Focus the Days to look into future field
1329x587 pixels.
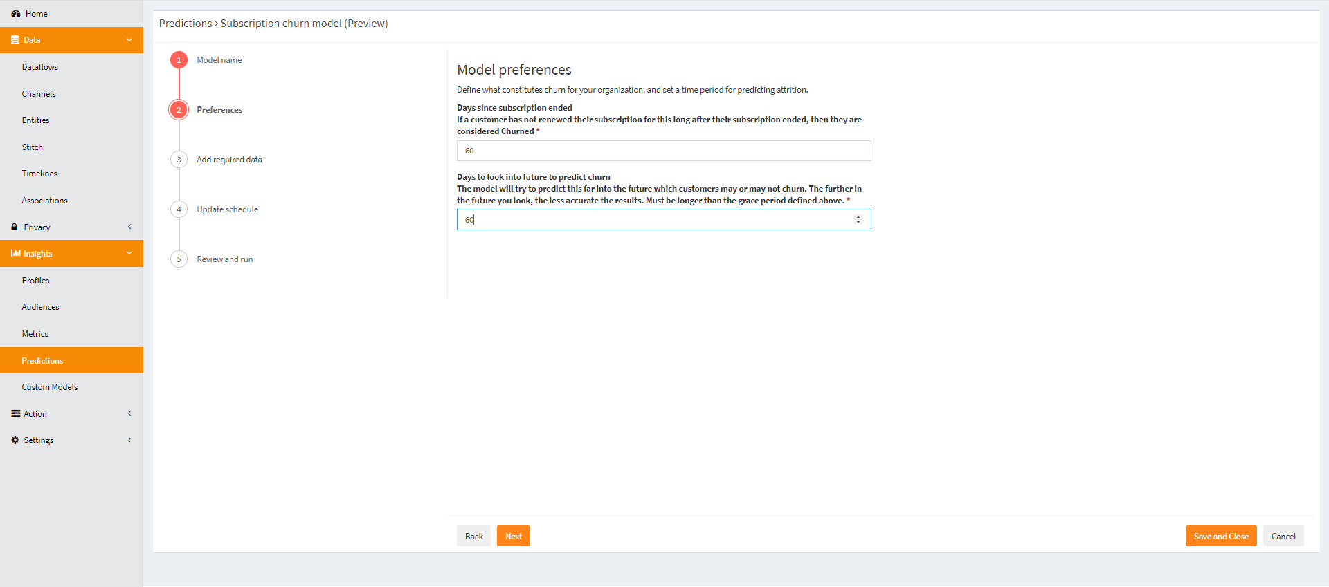(x=664, y=220)
